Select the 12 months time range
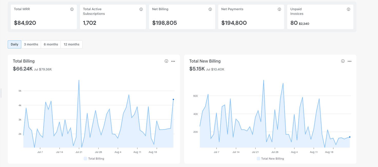 coord(72,44)
